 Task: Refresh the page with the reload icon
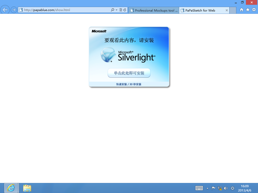[x=125, y=10]
